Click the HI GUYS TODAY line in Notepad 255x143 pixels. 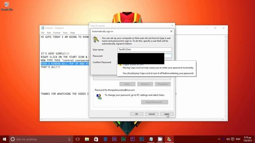click(65, 37)
